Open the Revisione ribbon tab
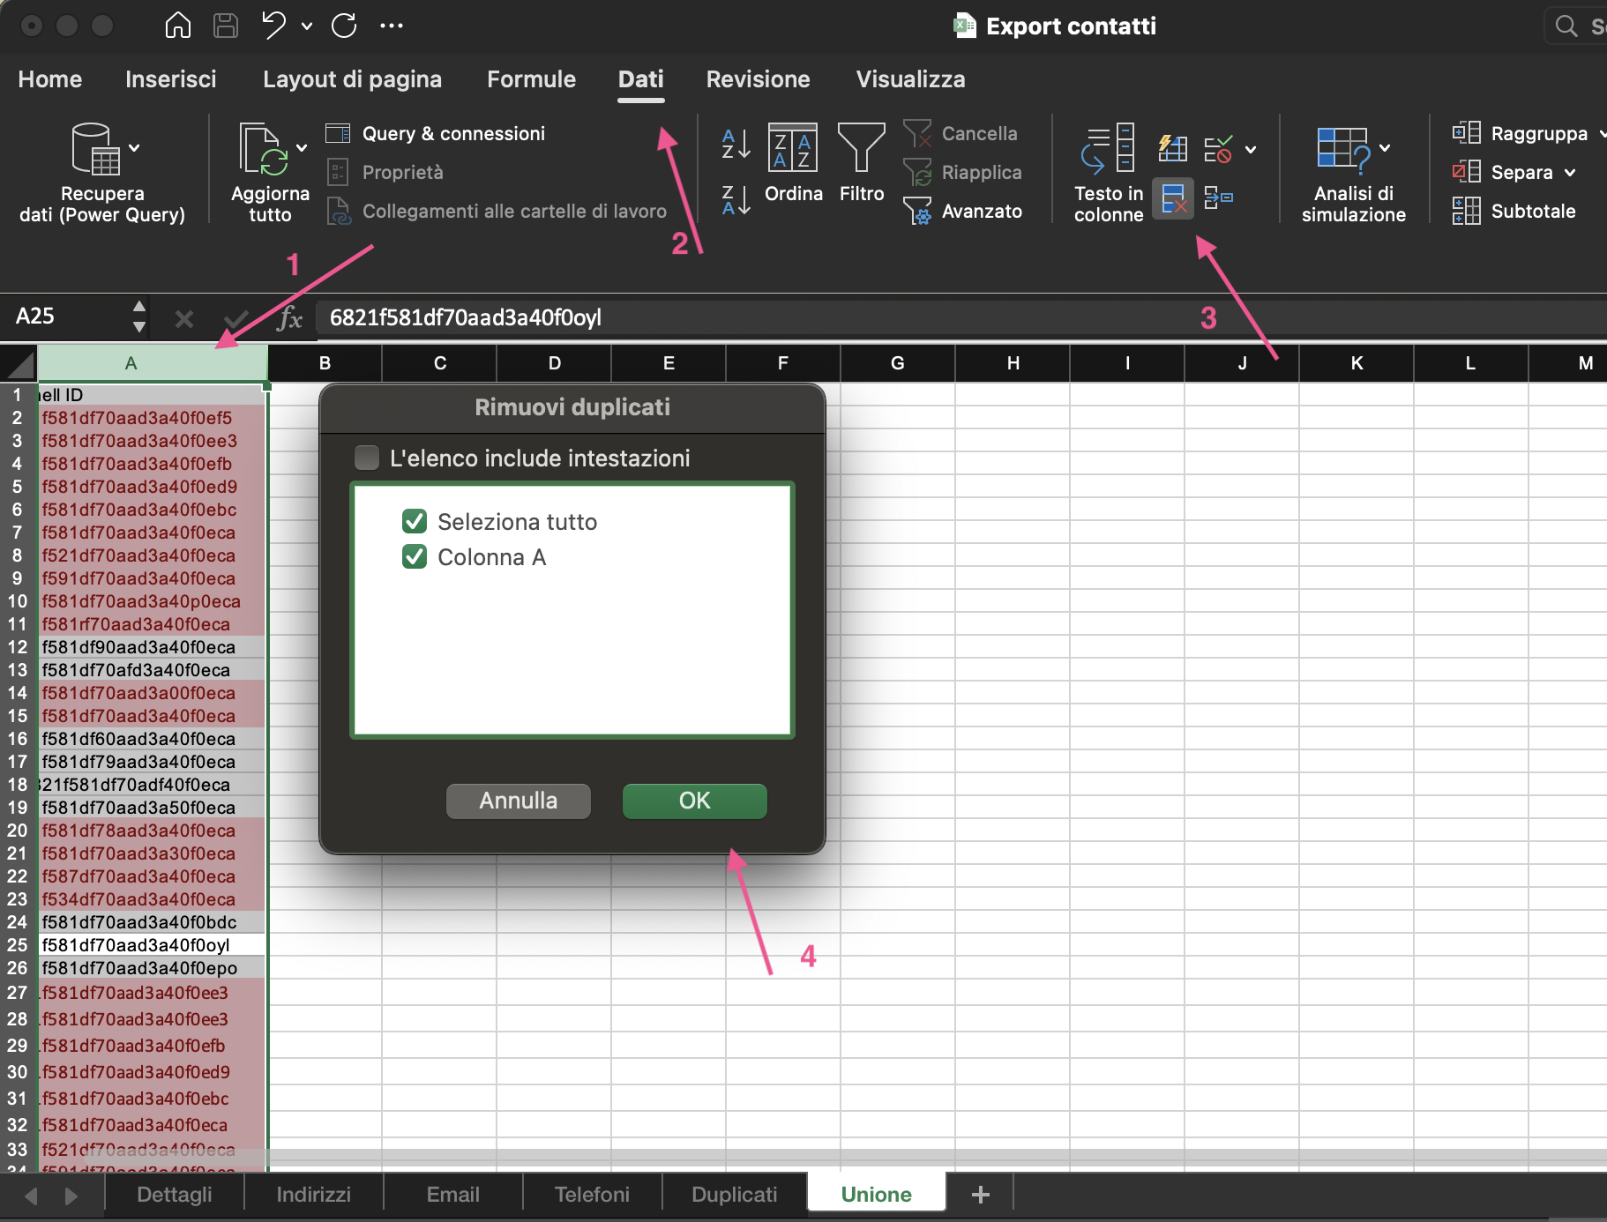The width and height of the screenshot is (1607, 1222). pos(759,79)
